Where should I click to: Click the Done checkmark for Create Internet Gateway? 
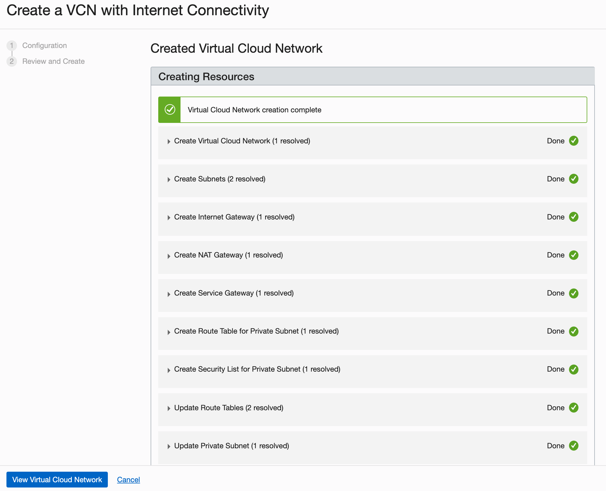point(573,217)
